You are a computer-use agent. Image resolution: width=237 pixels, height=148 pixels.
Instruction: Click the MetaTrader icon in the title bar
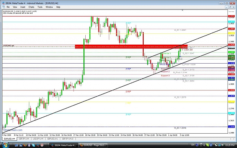pyautogui.click(x=3, y=3)
